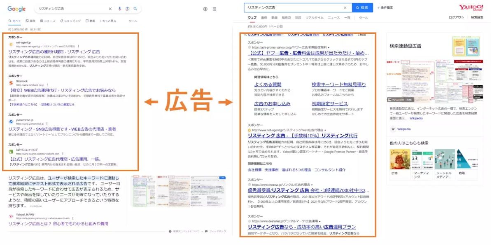This screenshot has height=246, width=492.
Task: Open 【格安】WEB広告運用代行 ad title
Action: click(62, 91)
